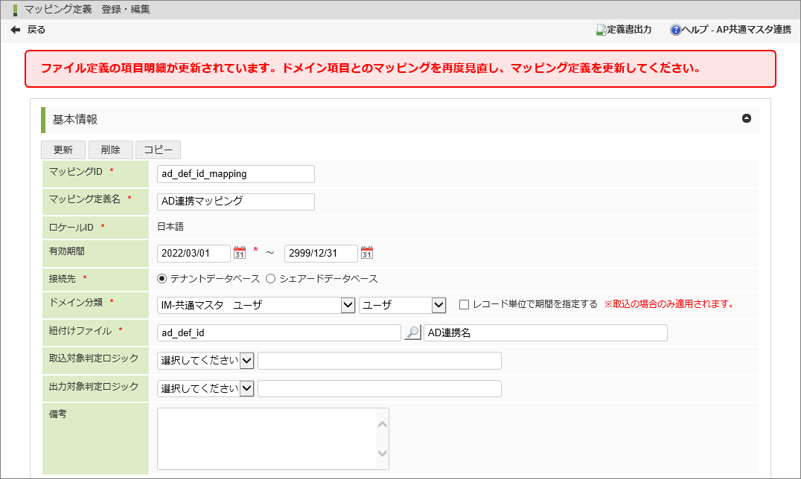The height and width of the screenshot is (479, 801).
Task: Collapse the 基本情報 section
Action: pos(747,118)
